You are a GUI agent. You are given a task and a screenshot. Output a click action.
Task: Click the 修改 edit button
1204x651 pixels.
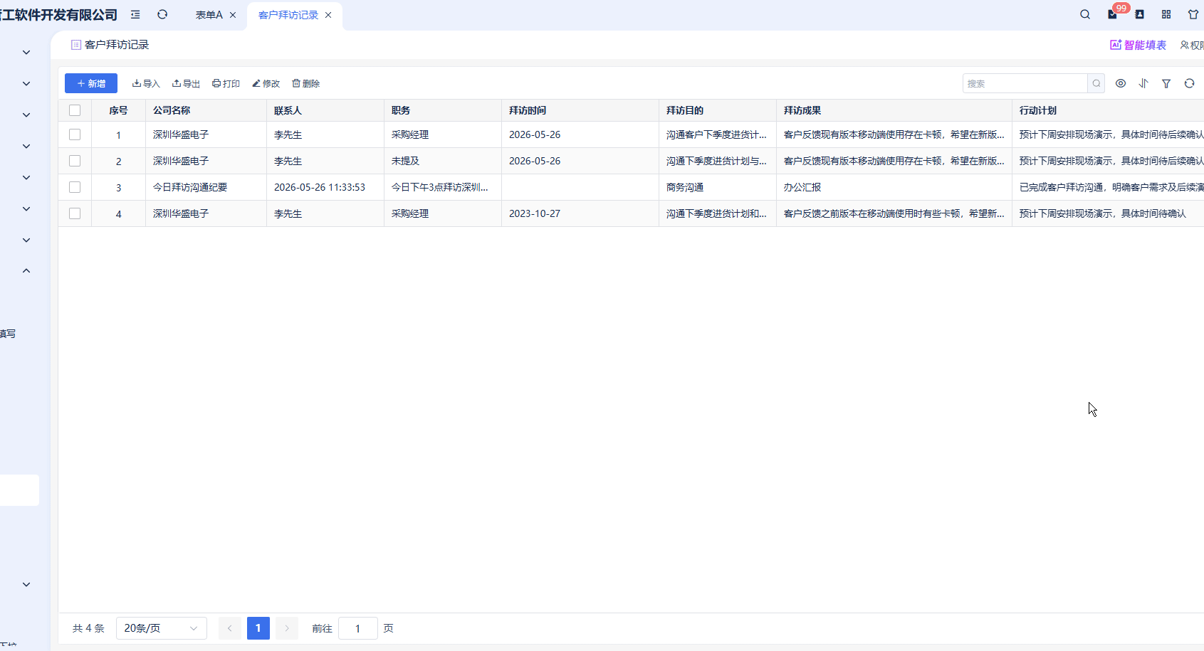click(x=266, y=83)
